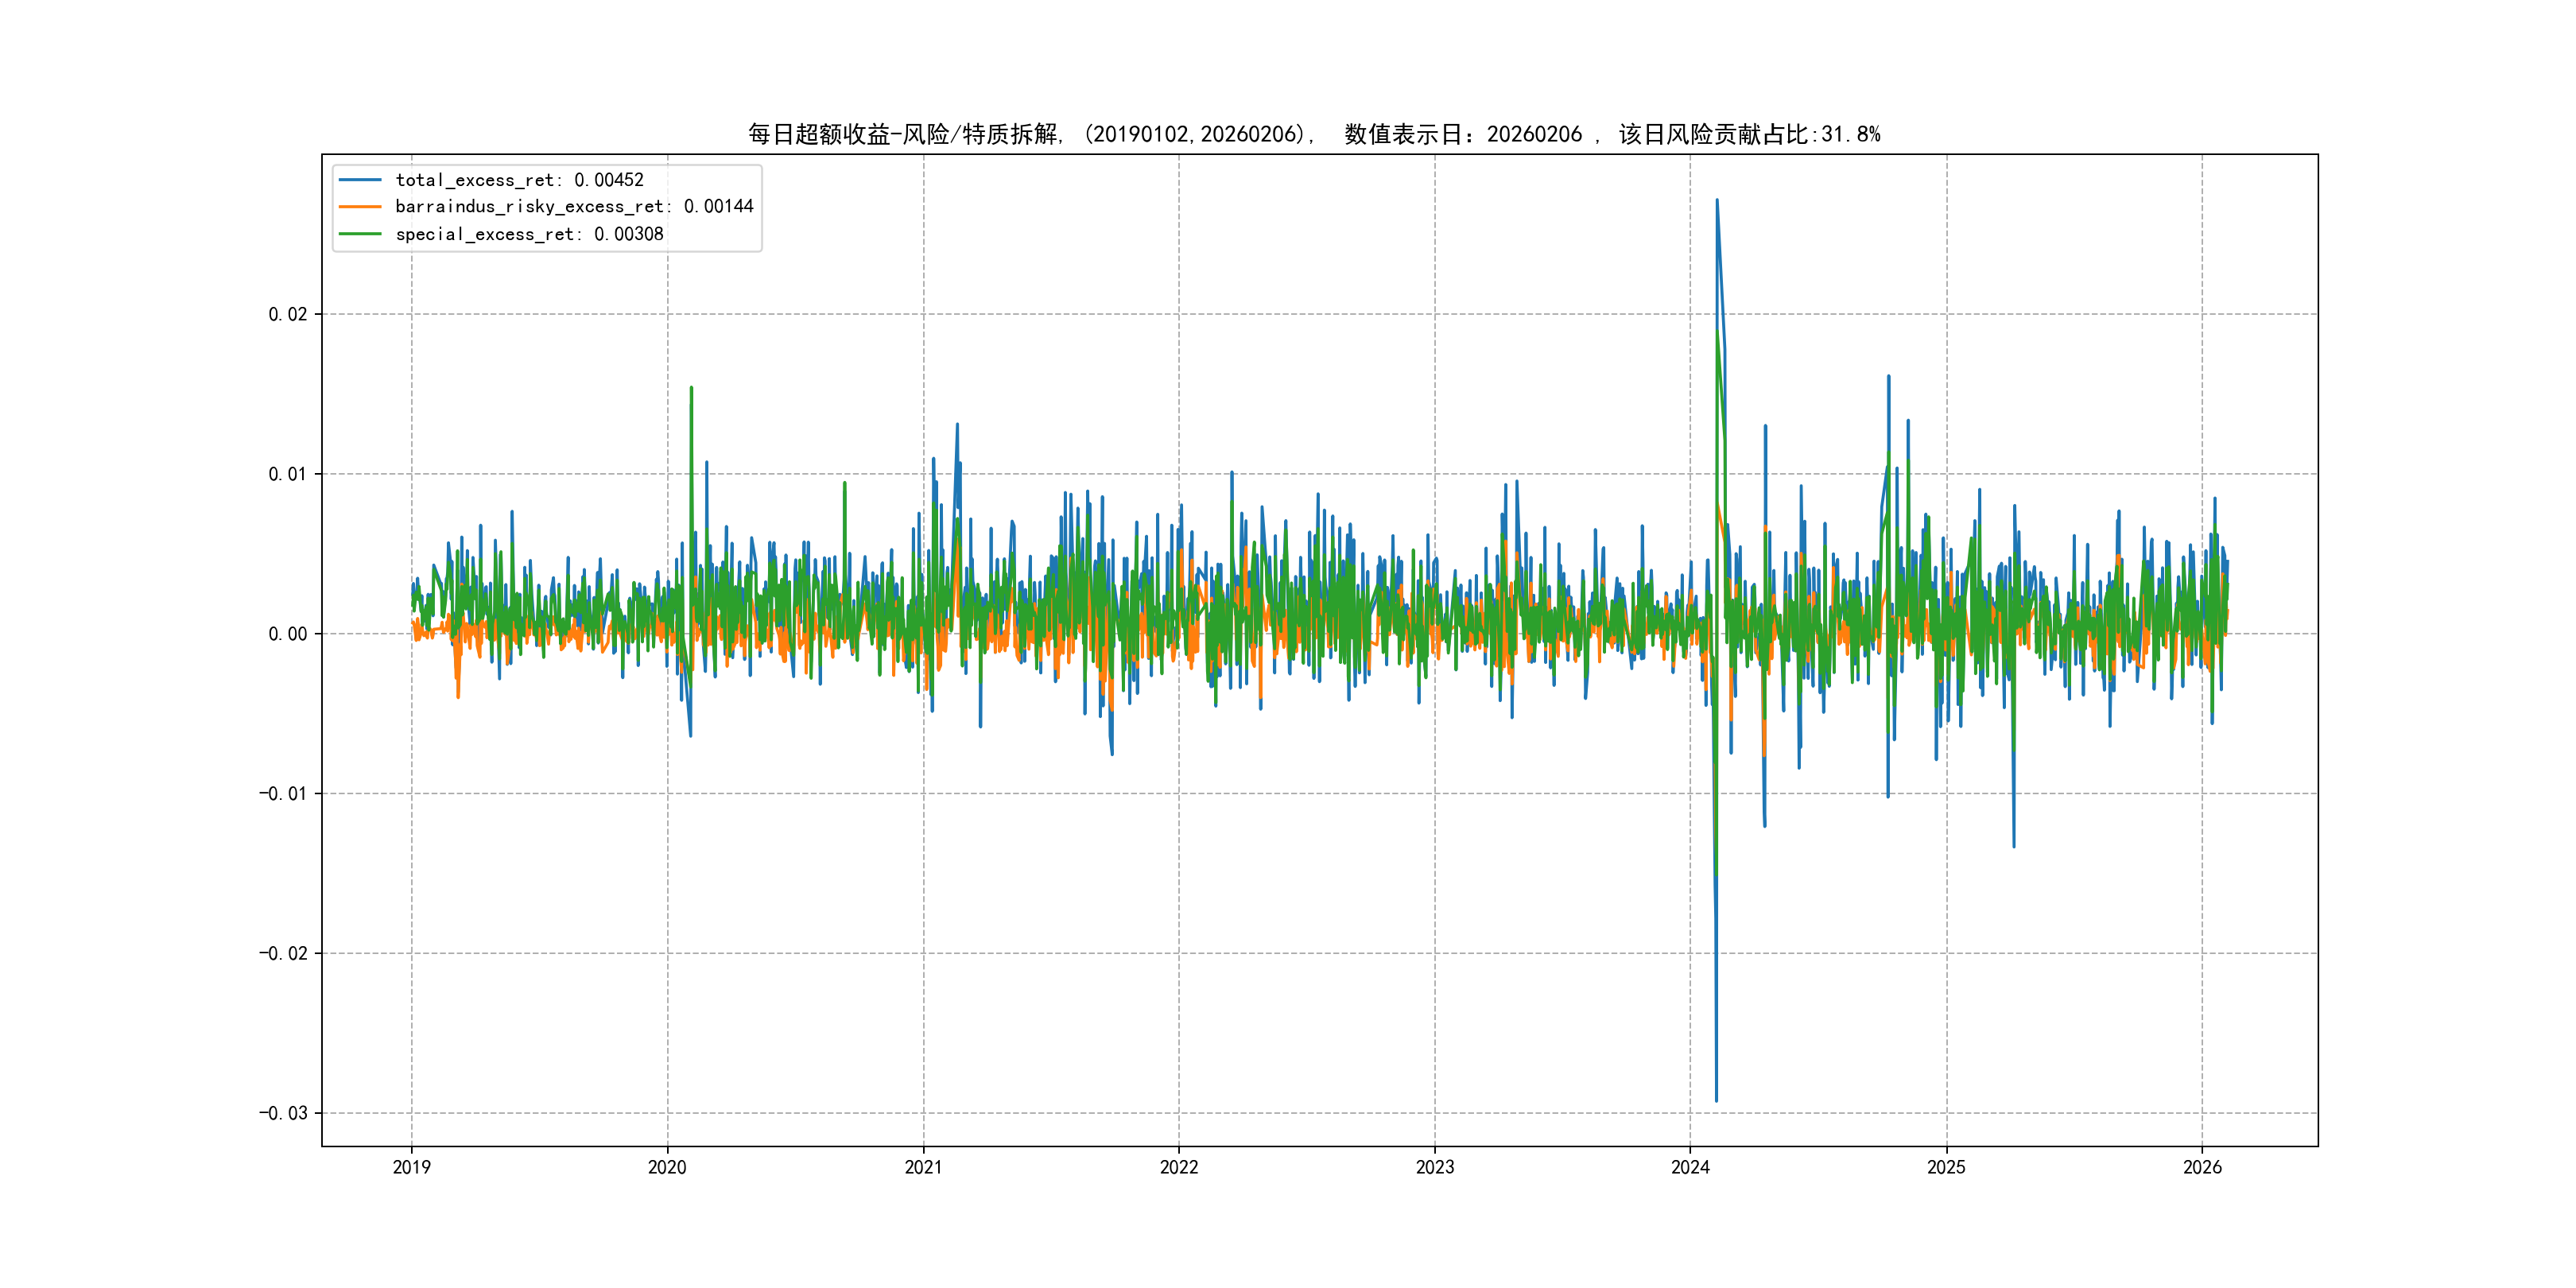Click the -0.03 y-axis tick label
The width and height of the screenshot is (2576, 1288).
tap(283, 1113)
